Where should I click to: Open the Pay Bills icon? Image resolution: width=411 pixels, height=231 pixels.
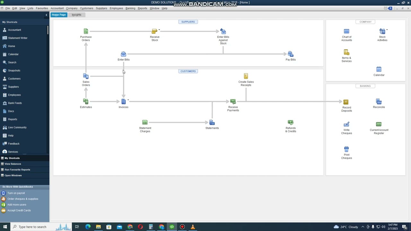291,54
